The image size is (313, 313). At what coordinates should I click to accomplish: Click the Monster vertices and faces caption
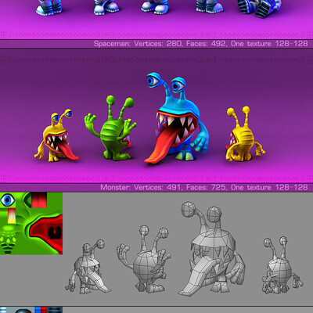[204, 187]
